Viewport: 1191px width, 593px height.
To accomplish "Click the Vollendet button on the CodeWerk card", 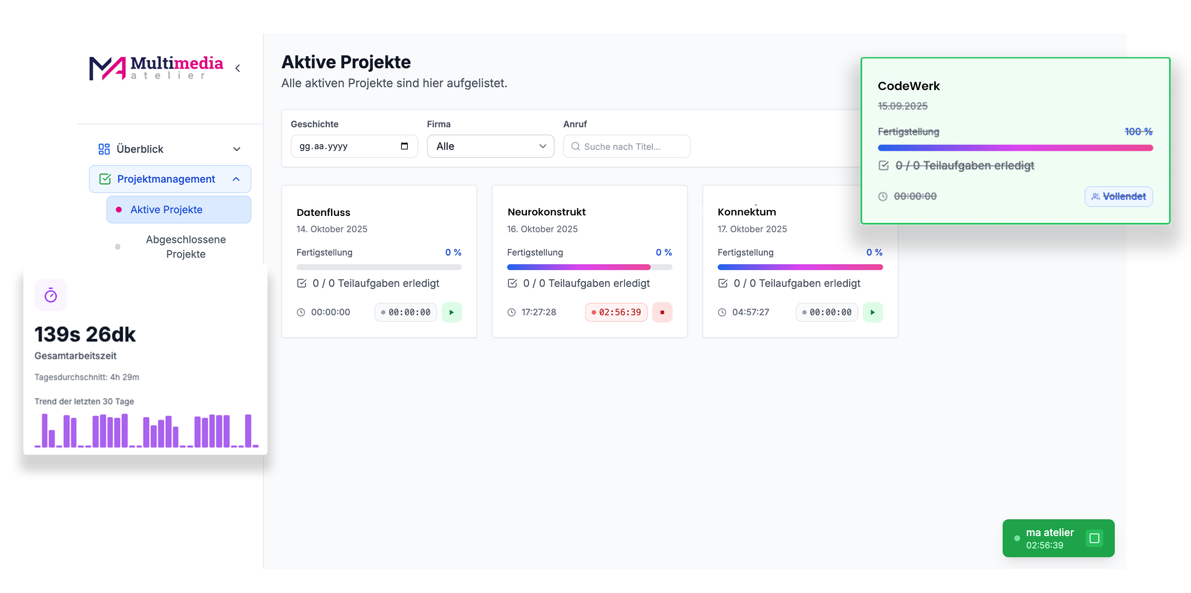I will [1118, 196].
